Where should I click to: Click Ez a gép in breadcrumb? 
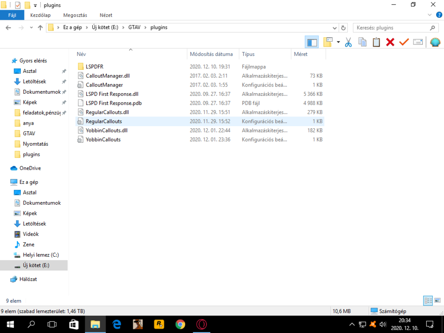pyautogui.click(x=72, y=28)
